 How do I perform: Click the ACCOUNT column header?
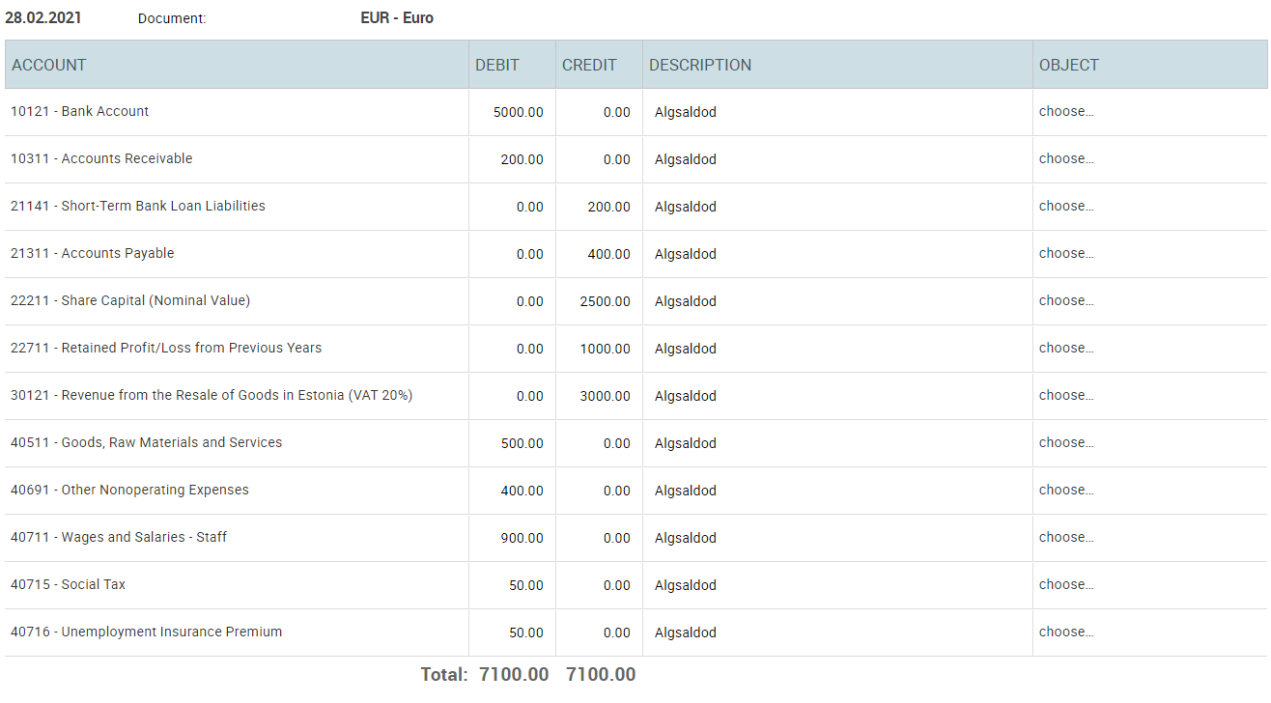tap(49, 65)
